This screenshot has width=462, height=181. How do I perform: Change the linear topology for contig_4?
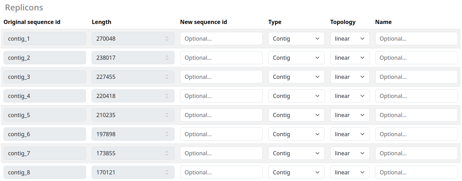[x=350, y=96]
